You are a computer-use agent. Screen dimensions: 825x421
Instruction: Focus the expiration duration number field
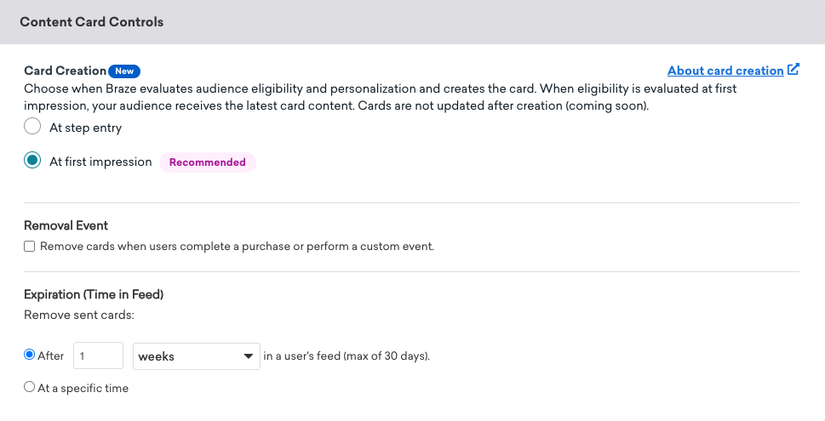tap(100, 356)
